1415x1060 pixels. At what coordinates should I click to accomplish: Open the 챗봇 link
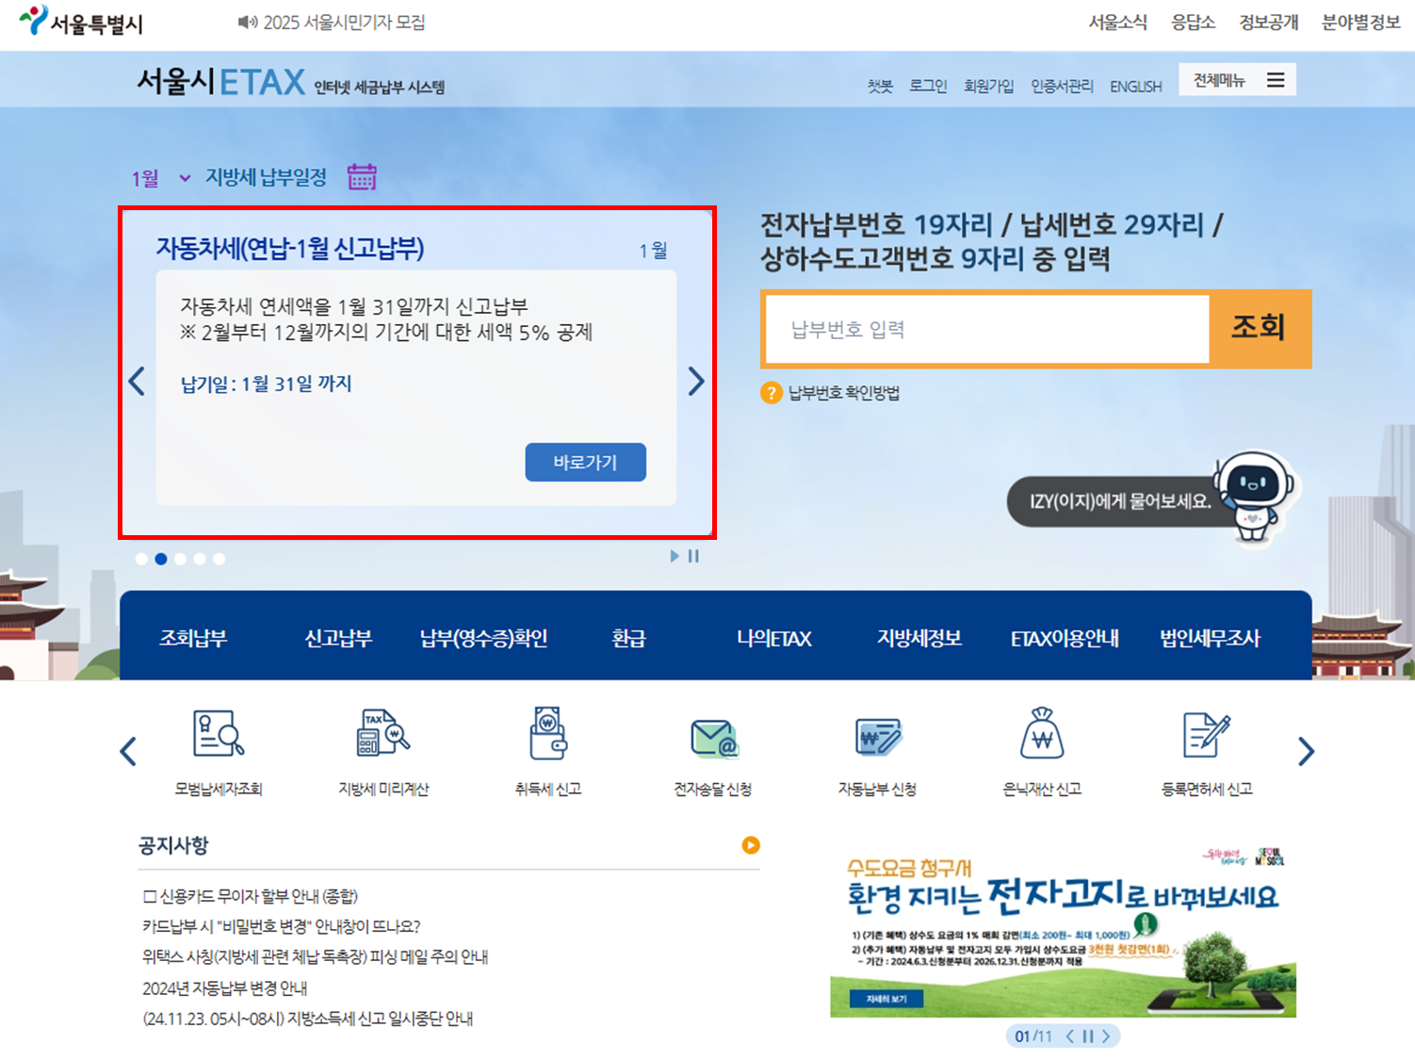point(880,86)
